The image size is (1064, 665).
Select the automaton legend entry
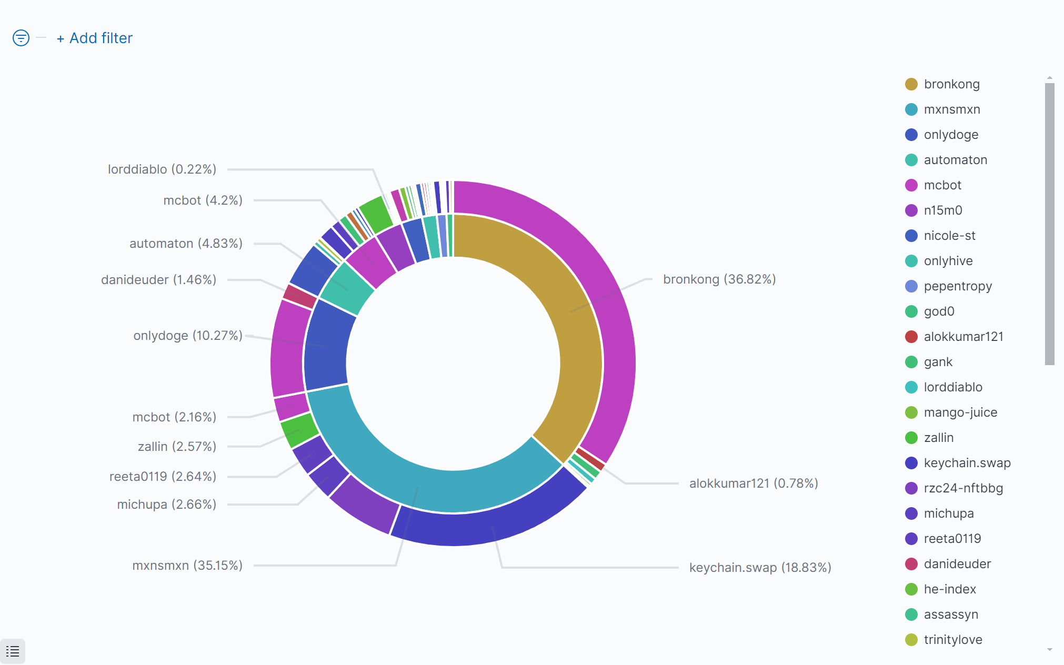(955, 160)
